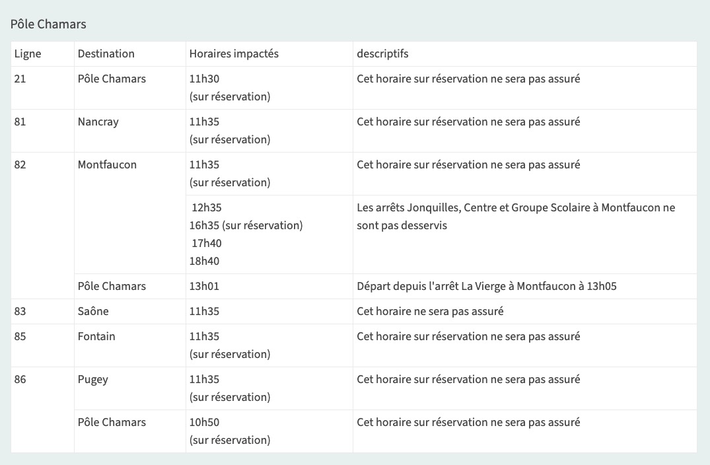Viewport: 710px width, 465px height.
Task: Select the "Pugey" destination cell
Action: point(93,380)
